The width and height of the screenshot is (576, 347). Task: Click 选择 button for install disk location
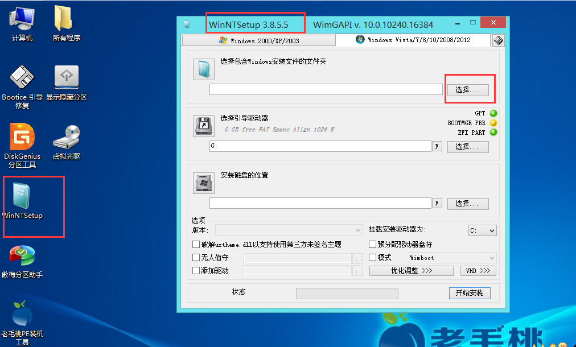pyautogui.click(x=468, y=204)
